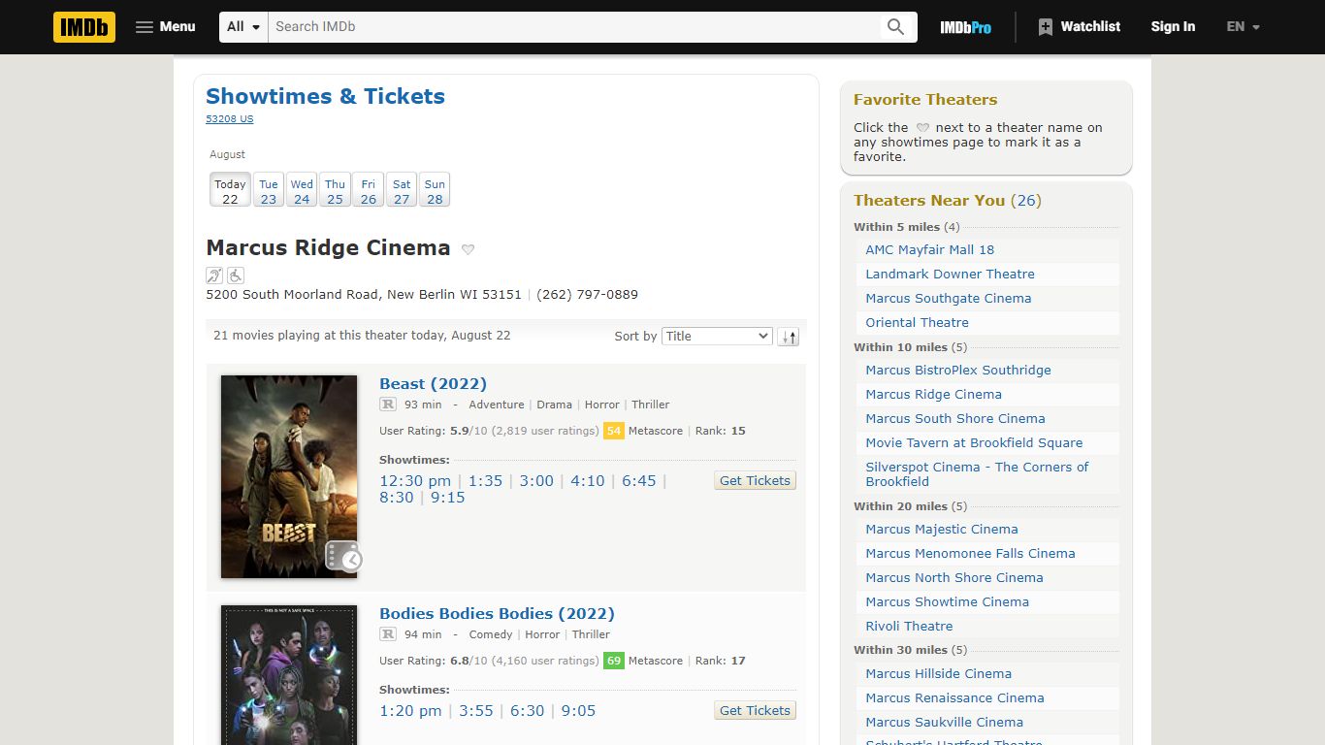The image size is (1325, 745).
Task: Open the Bodies Bodies Bodies (2022) title
Action: tap(497, 613)
